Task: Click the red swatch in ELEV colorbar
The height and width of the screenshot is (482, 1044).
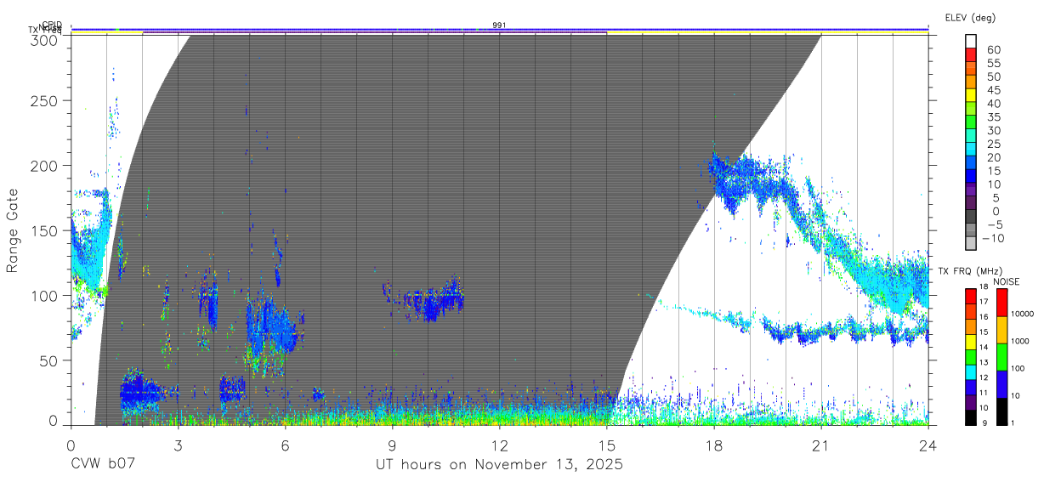Action: coord(971,55)
